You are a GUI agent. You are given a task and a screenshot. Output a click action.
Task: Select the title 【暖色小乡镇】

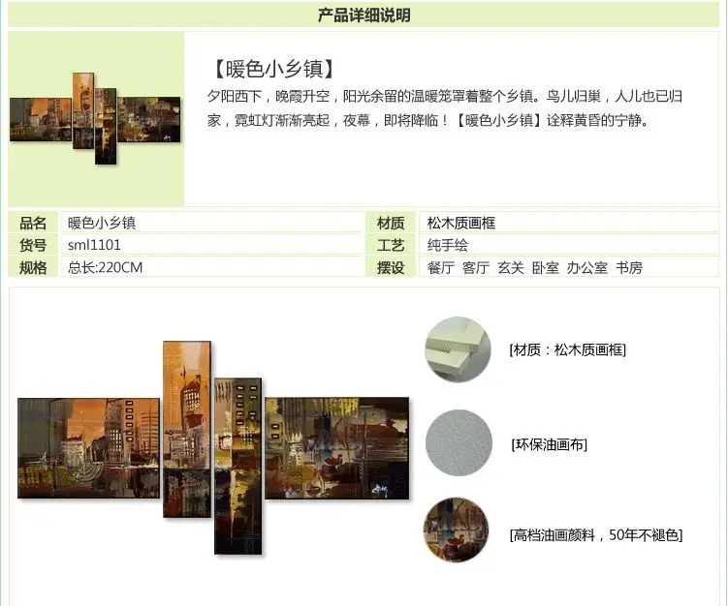pyautogui.click(x=273, y=69)
